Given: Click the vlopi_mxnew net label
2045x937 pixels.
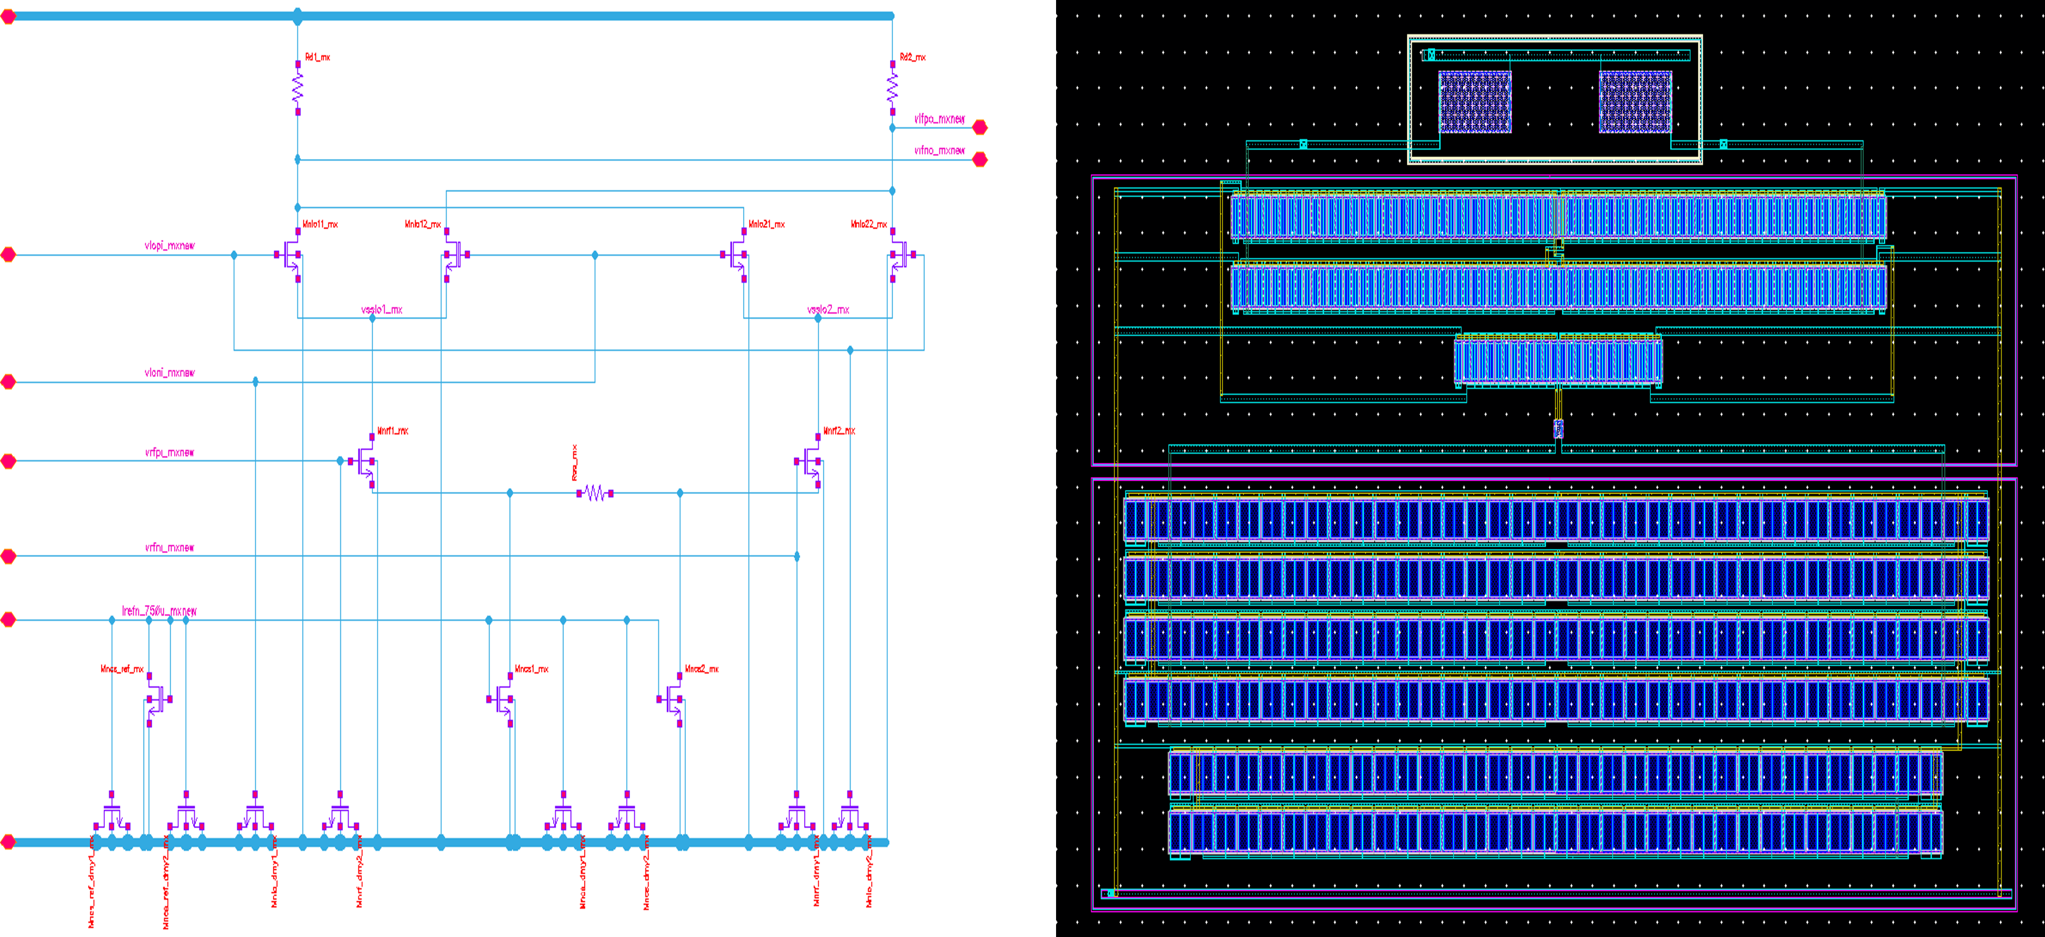Looking at the screenshot, I should pyautogui.click(x=169, y=246).
